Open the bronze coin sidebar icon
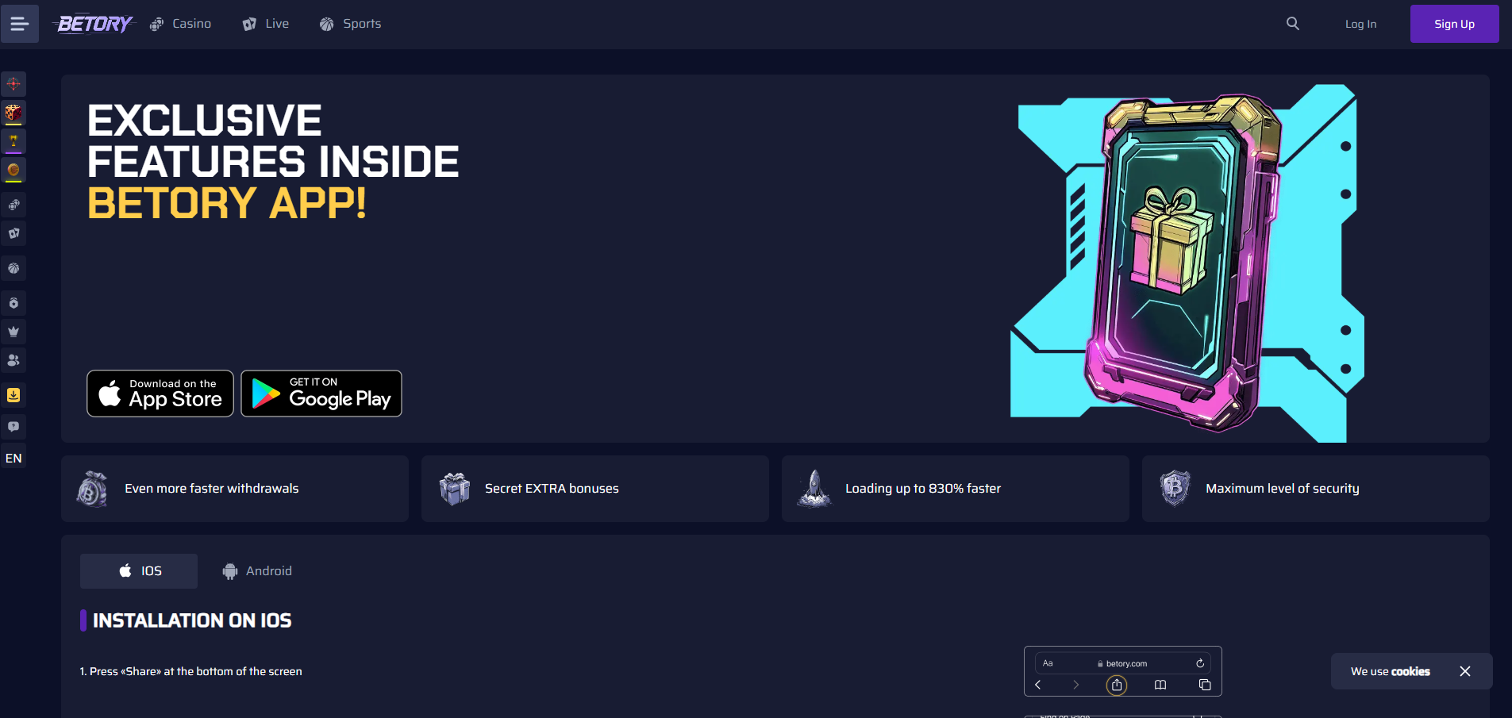 tap(13, 170)
